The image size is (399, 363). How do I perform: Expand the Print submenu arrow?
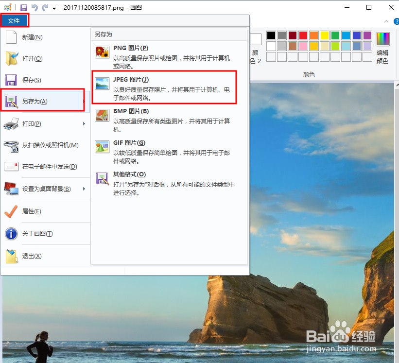click(84, 123)
